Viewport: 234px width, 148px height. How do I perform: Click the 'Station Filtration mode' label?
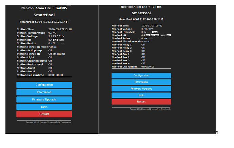coord(32,47)
